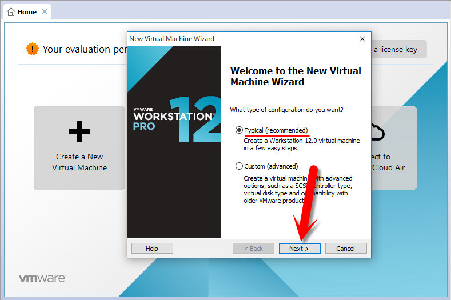Click the 'Create a Workstation 12.0 virtual machine' description
This screenshot has width=451, height=300.
point(302,145)
